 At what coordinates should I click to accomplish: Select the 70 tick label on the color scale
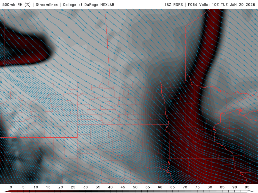[x=185, y=187]
